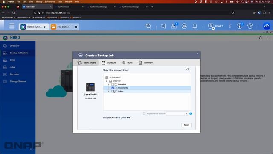Screen dimensions: 273x154
Task: Enable Map external volume checkbox
Action: tap(144, 113)
